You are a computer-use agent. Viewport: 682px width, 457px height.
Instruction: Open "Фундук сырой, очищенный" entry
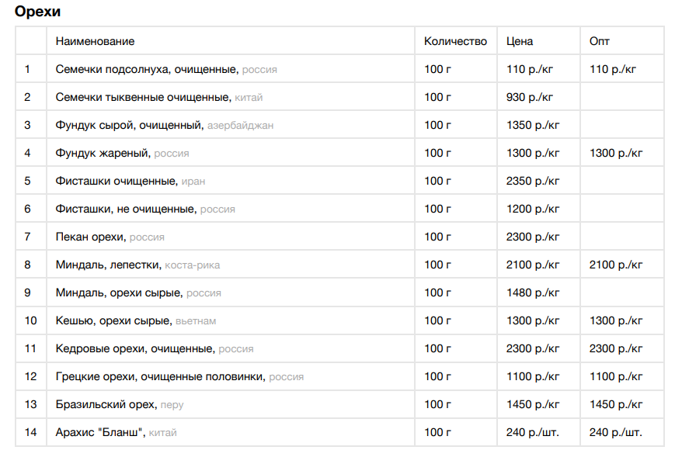(x=130, y=125)
